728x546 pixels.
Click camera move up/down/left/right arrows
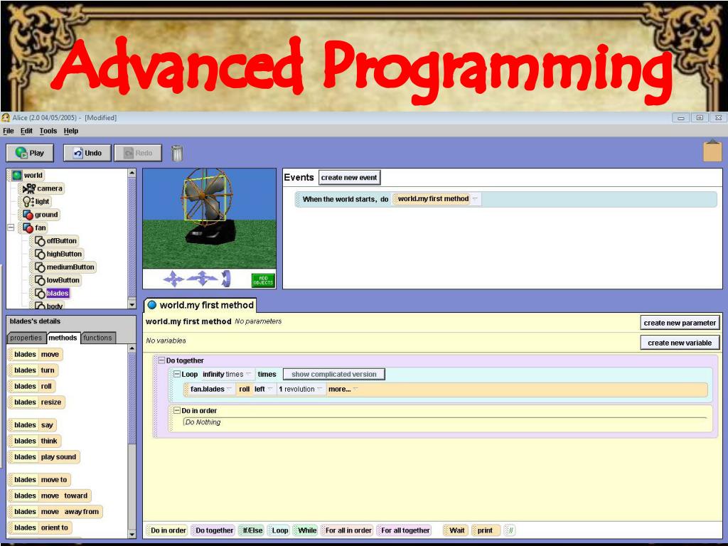(173, 279)
